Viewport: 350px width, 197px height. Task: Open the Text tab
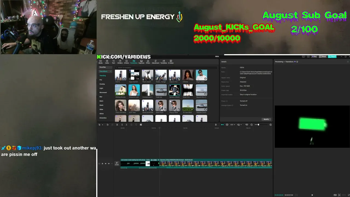113,62
